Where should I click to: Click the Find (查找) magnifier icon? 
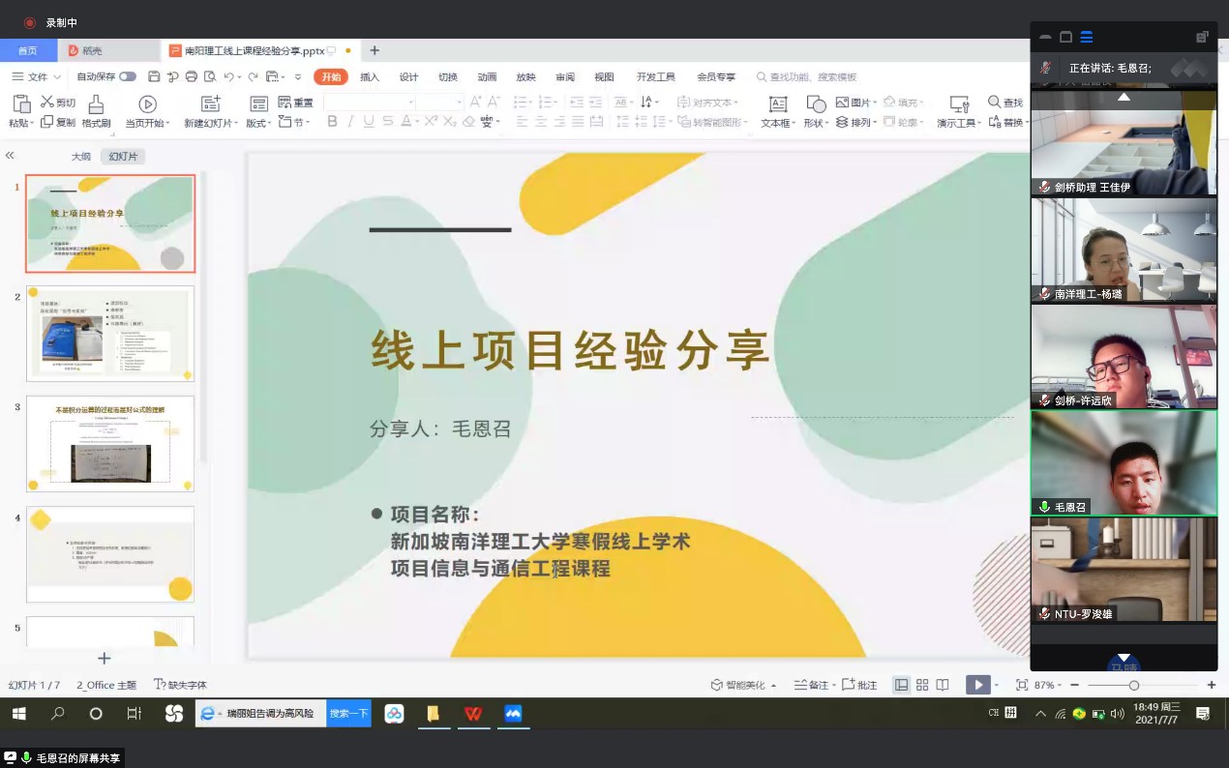pyautogui.click(x=994, y=102)
